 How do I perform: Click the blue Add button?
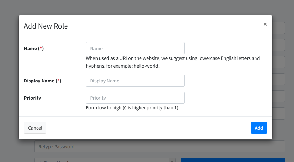[259, 128]
